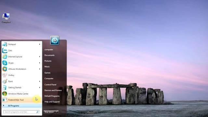
Task: Select Windows Media Center label text
Action: click(18, 94)
